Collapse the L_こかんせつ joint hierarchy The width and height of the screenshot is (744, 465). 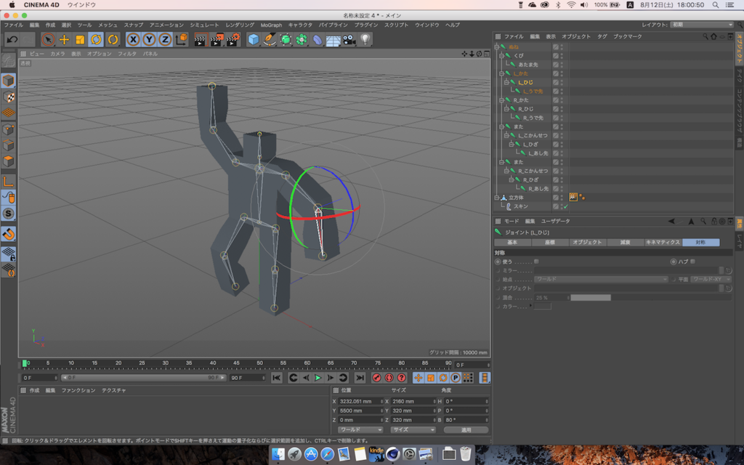506,136
